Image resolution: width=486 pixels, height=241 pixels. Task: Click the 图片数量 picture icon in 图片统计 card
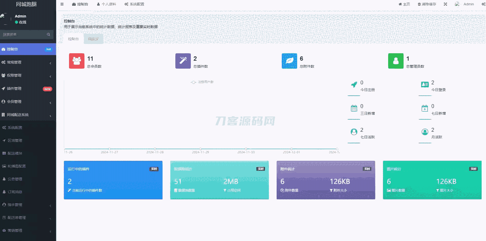(x=389, y=190)
